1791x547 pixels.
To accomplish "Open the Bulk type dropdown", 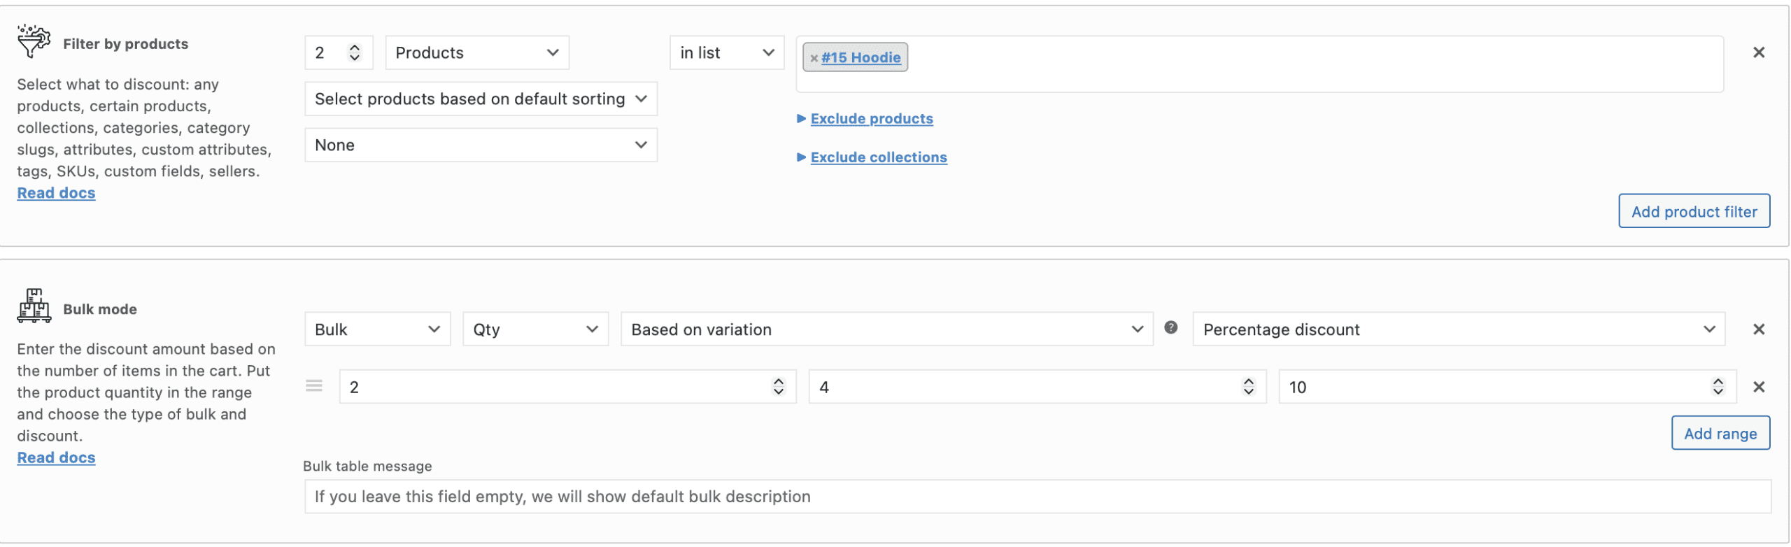I will (377, 329).
